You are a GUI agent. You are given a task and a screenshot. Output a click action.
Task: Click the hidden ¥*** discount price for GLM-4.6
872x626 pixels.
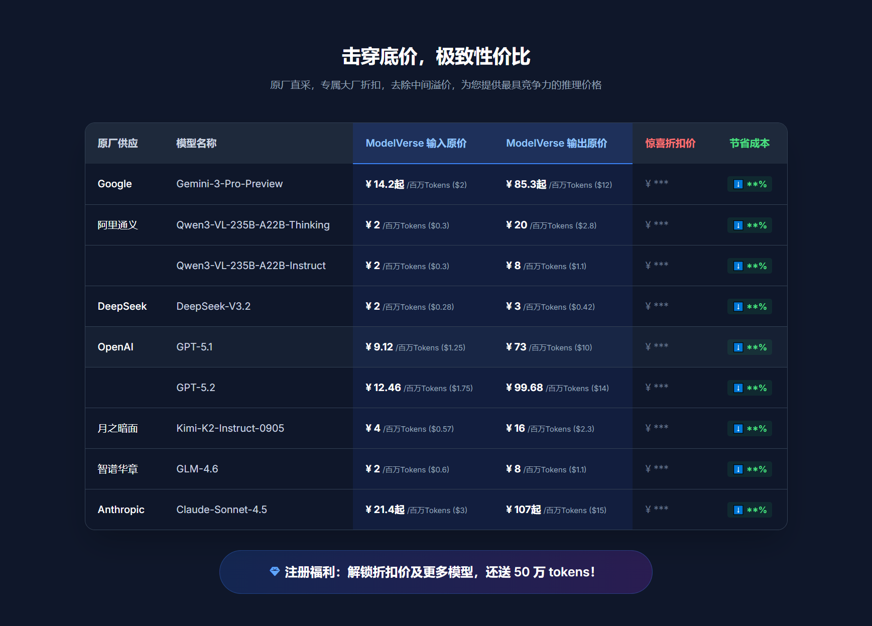(x=657, y=469)
